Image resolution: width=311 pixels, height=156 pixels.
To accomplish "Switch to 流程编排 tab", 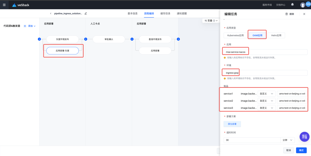I will click(x=149, y=14).
